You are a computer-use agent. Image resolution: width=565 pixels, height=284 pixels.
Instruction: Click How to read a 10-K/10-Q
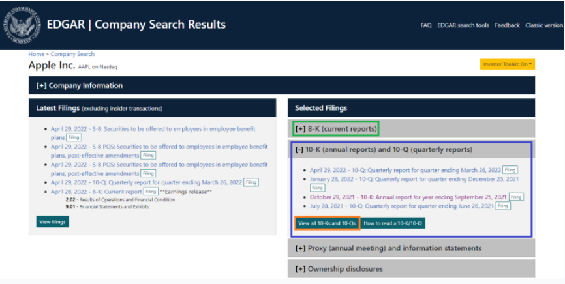[x=393, y=223]
